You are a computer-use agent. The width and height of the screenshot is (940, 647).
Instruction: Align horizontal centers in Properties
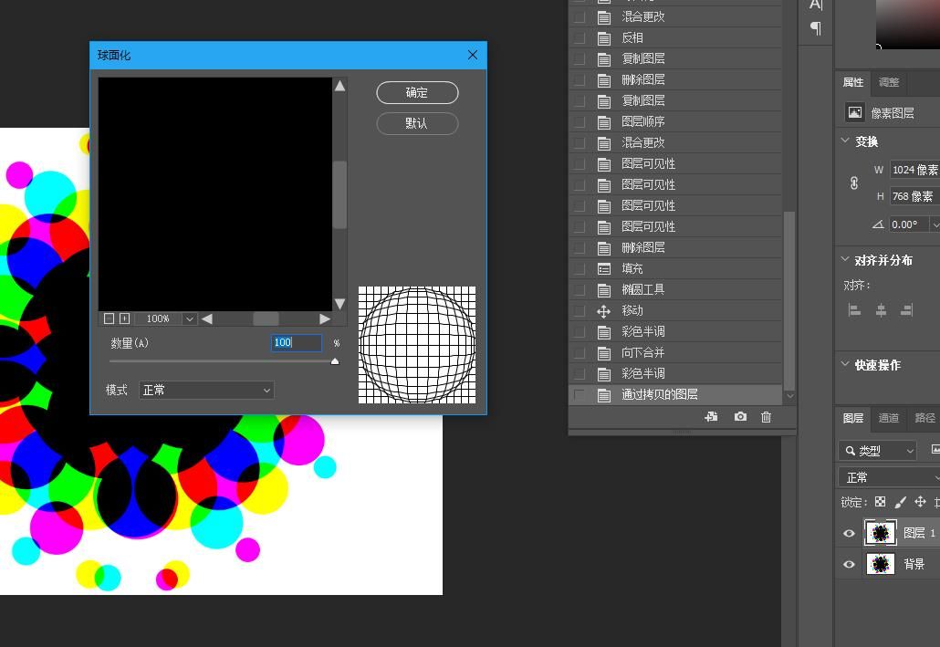point(881,310)
